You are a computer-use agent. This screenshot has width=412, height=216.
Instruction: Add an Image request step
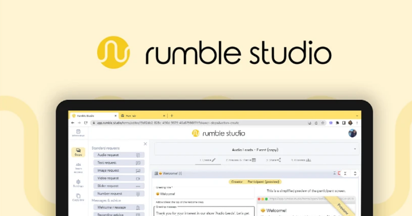pyautogui.click(x=119, y=170)
